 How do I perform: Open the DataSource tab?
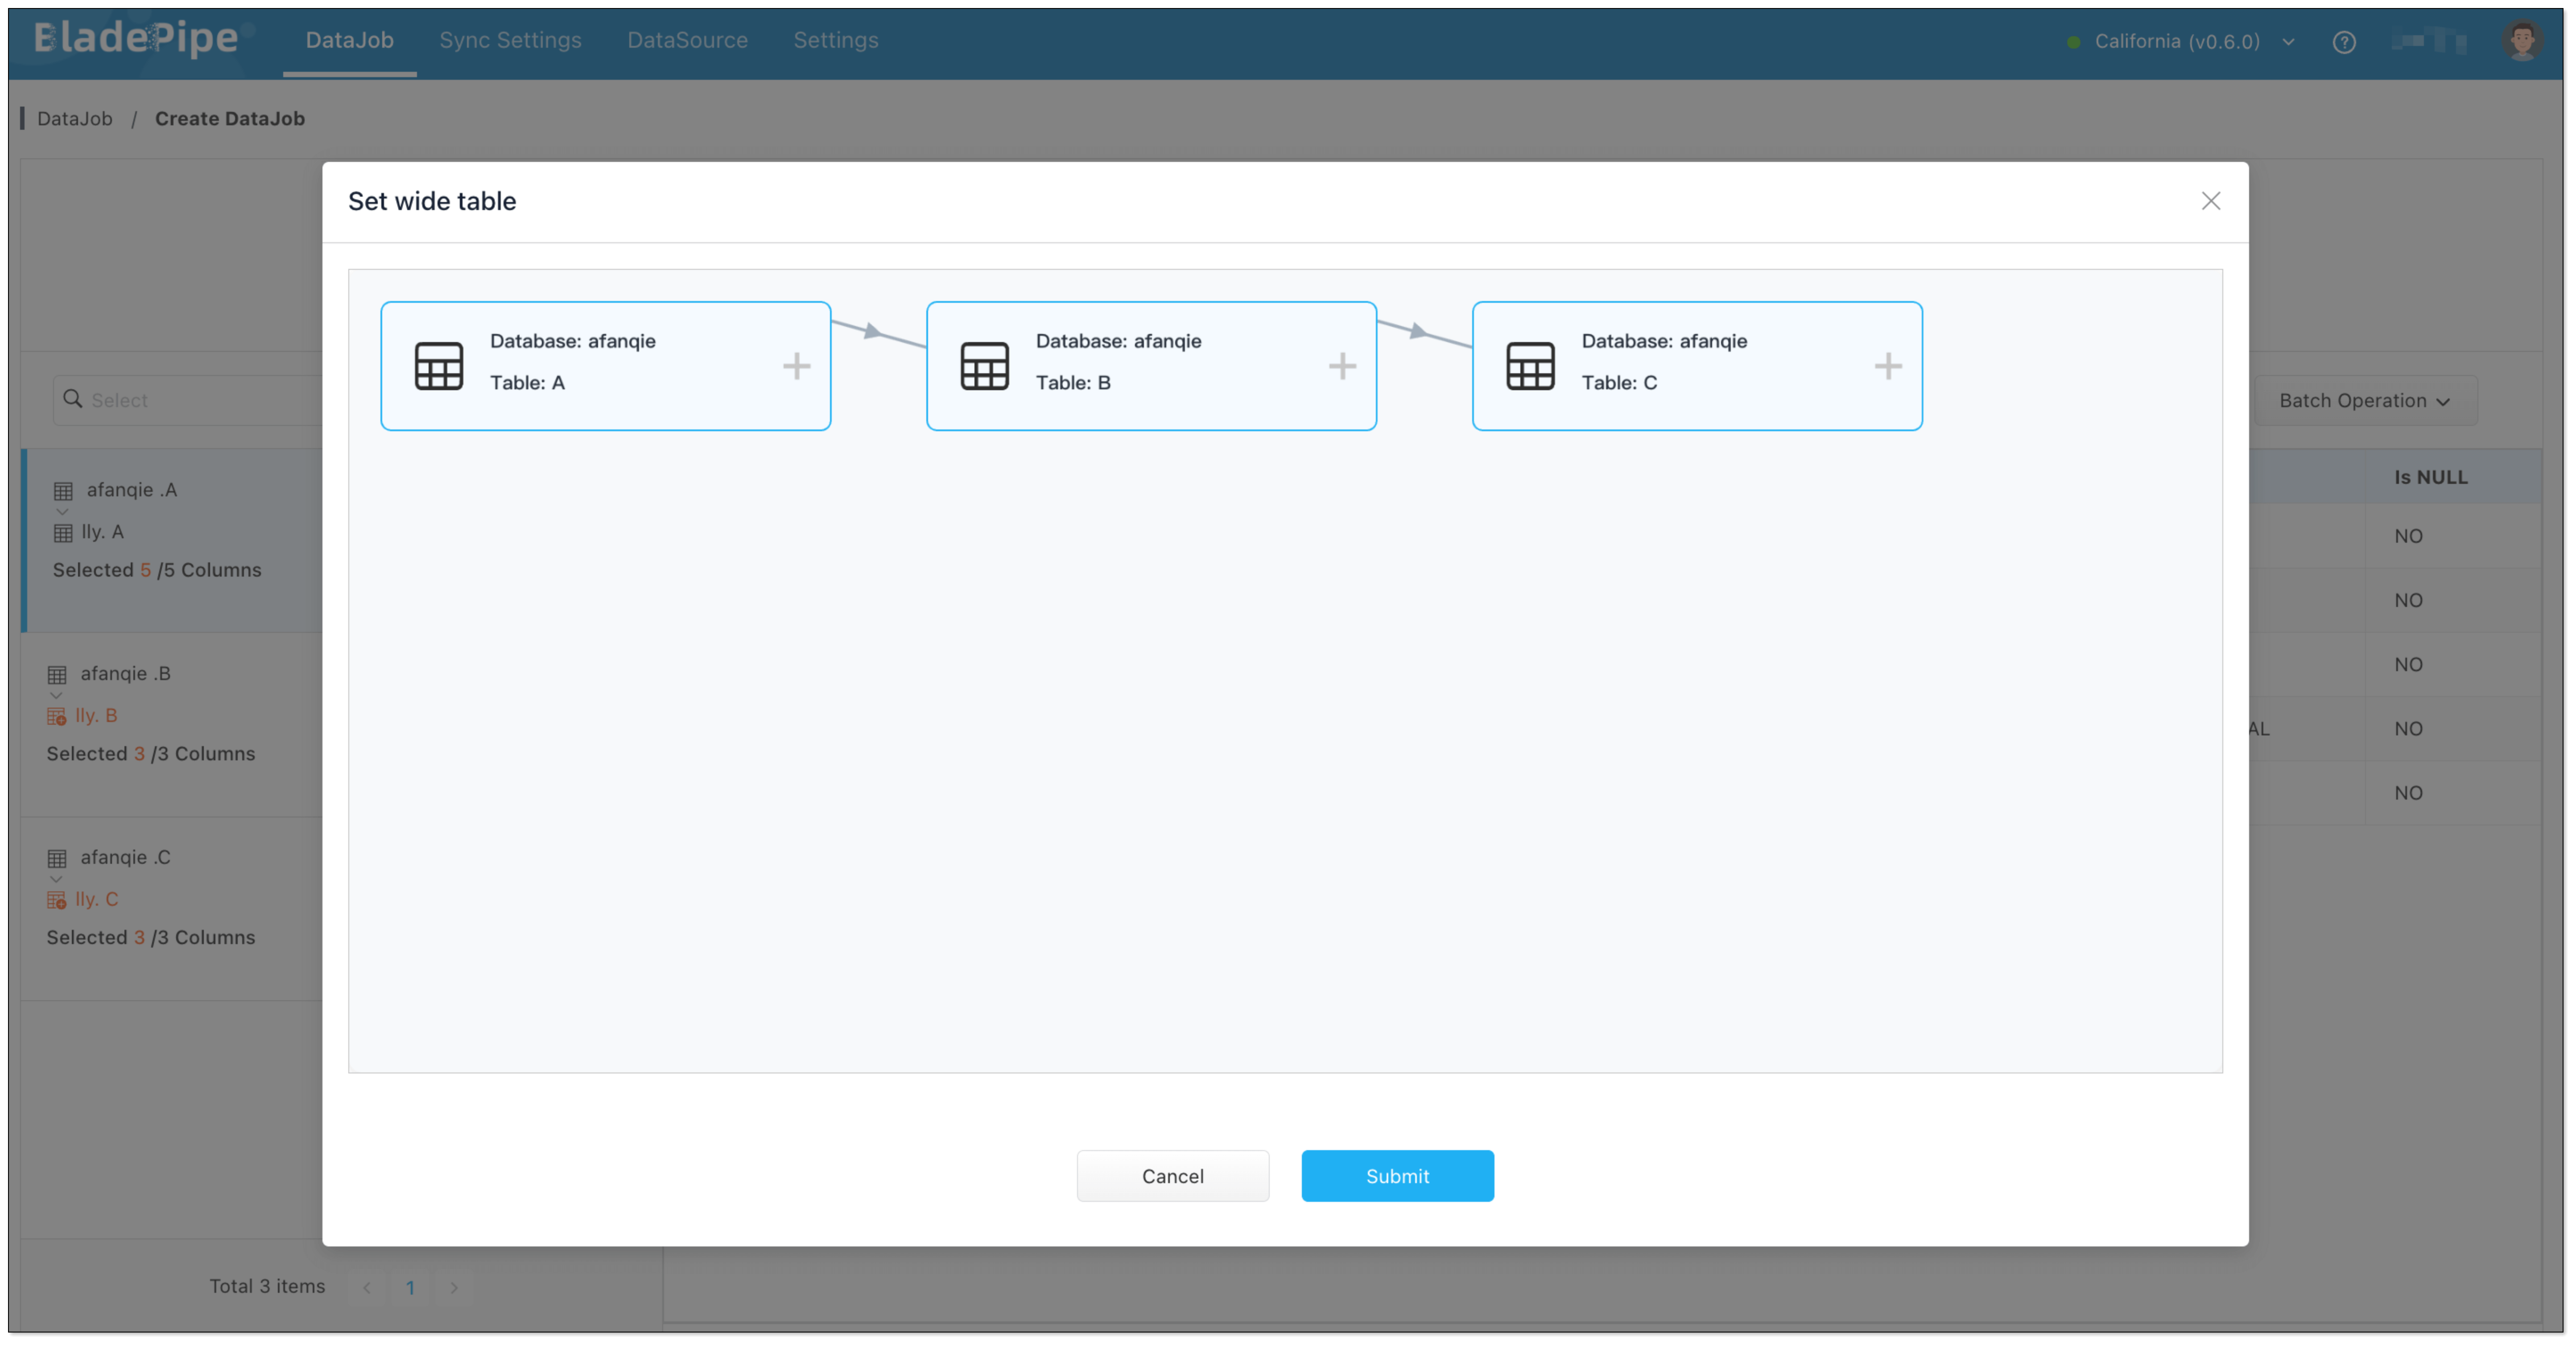tap(687, 40)
